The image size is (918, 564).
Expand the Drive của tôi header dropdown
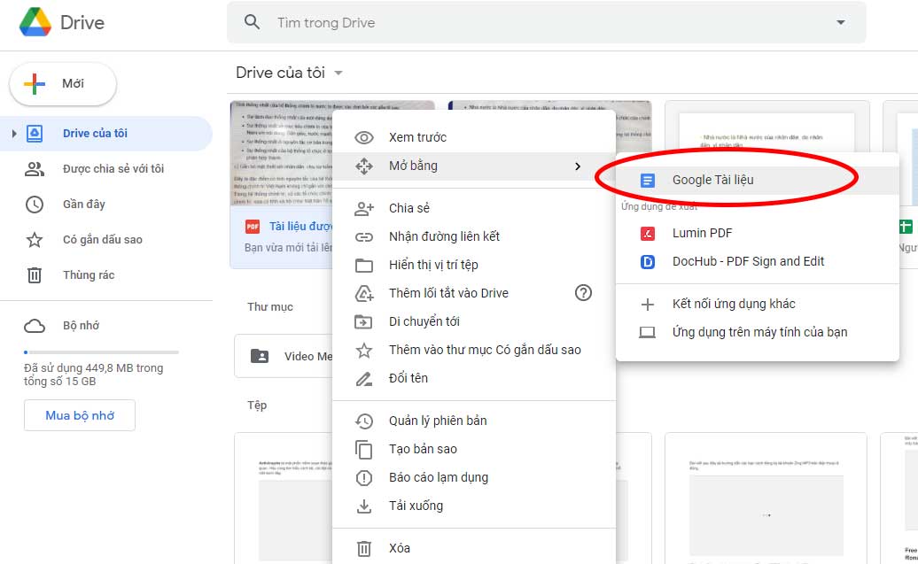click(338, 73)
